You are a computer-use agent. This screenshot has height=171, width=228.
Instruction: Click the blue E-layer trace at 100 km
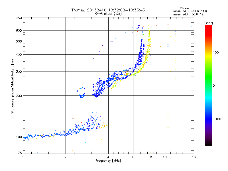pyautogui.click(x=44, y=136)
